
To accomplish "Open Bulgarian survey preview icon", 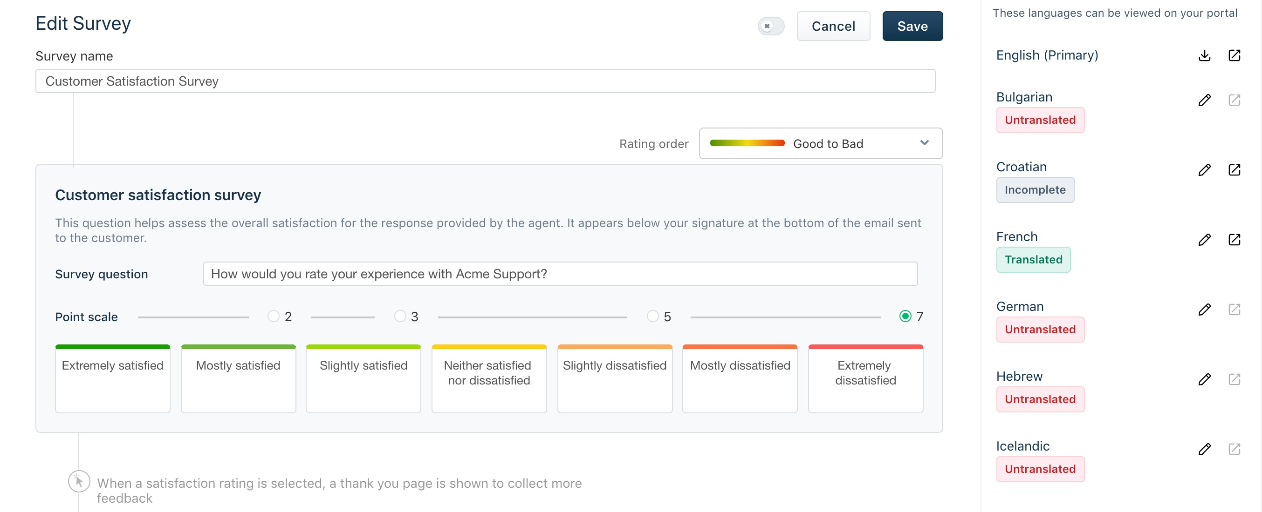I will coord(1234,100).
